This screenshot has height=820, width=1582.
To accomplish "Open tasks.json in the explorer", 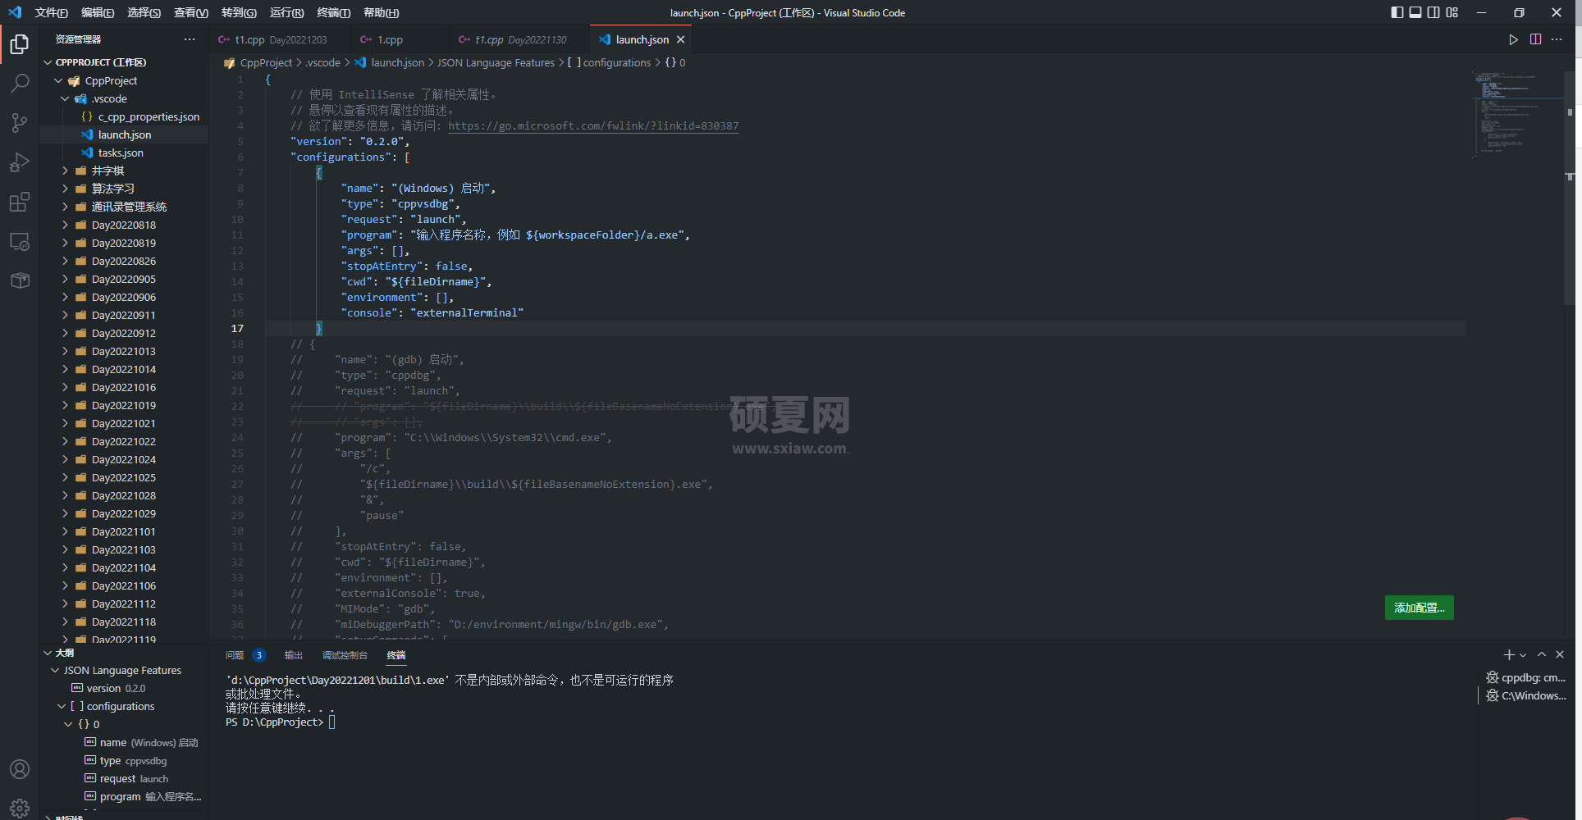I will tap(121, 153).
